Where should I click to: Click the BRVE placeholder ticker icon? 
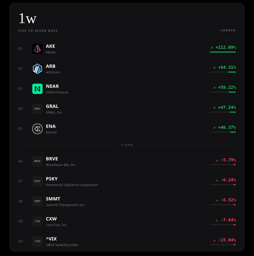(37, 161)
